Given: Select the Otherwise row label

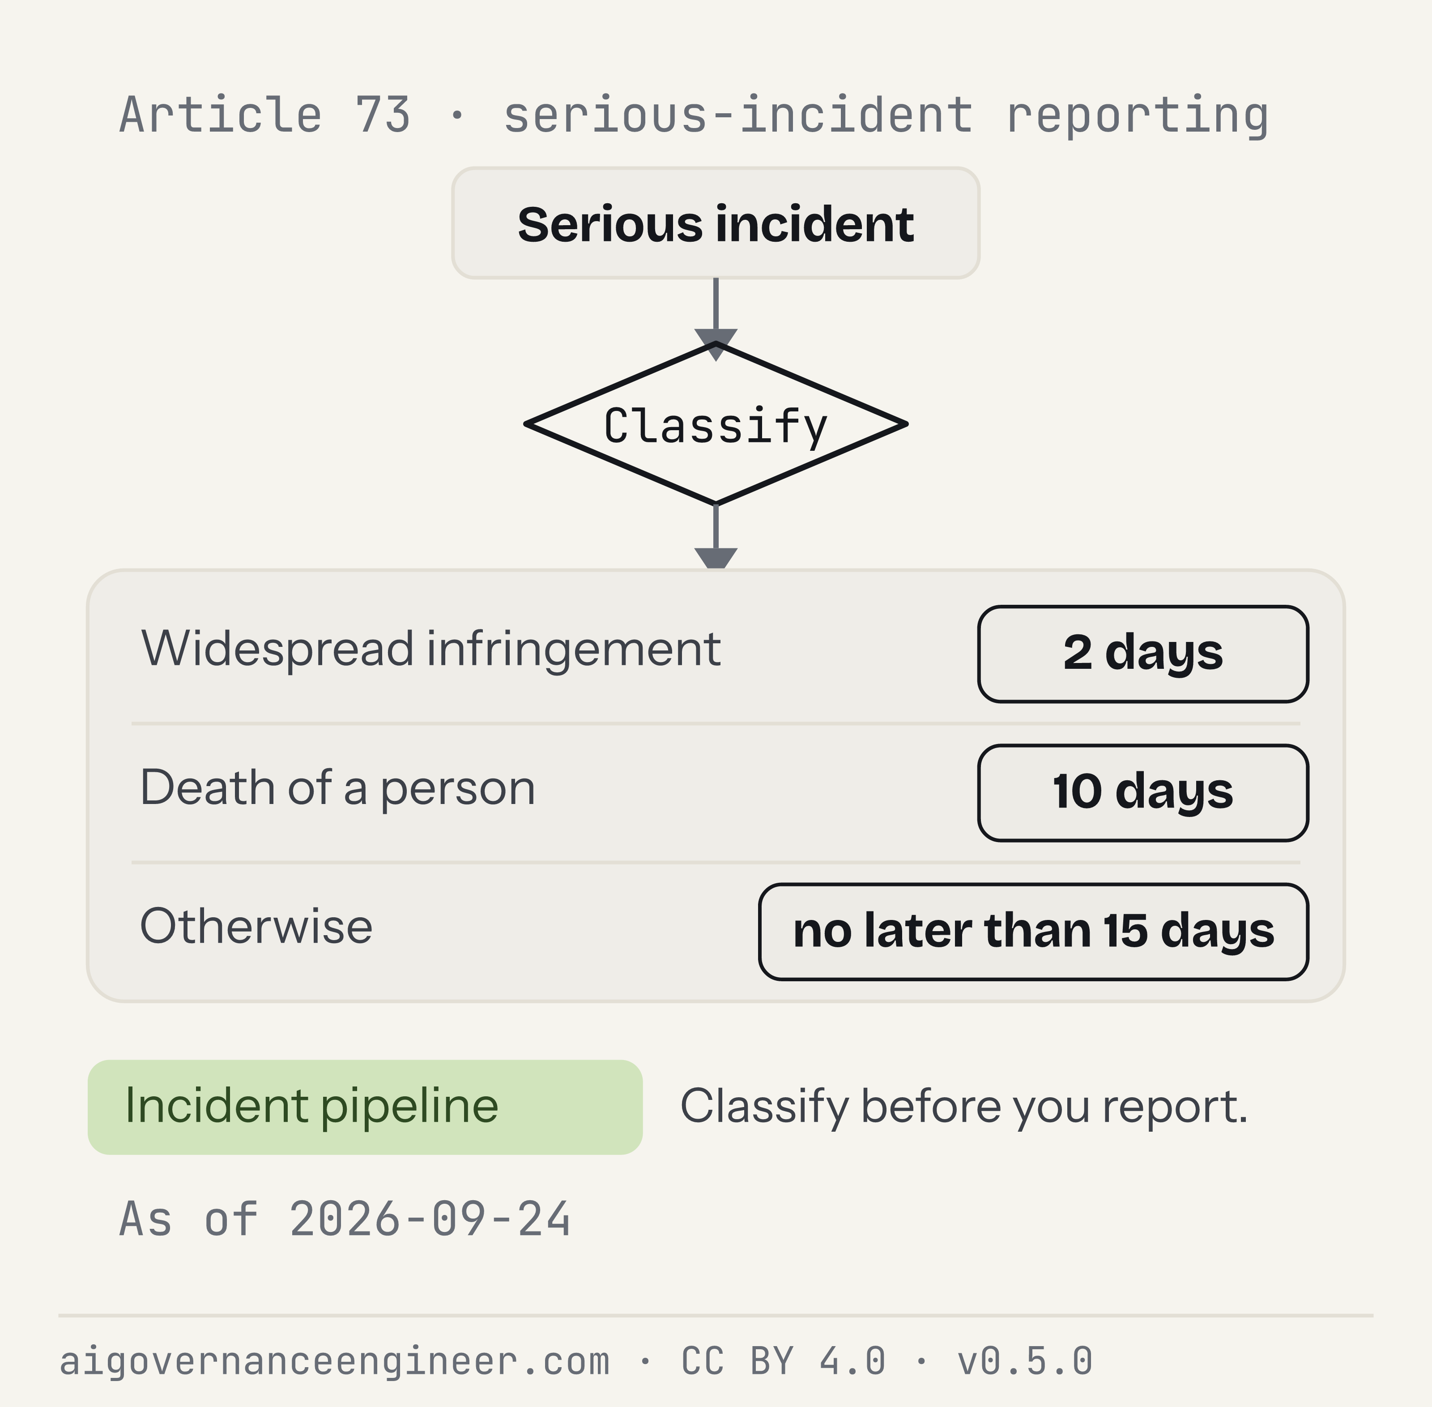Looking at the screenshot, I should coord(256,927).
